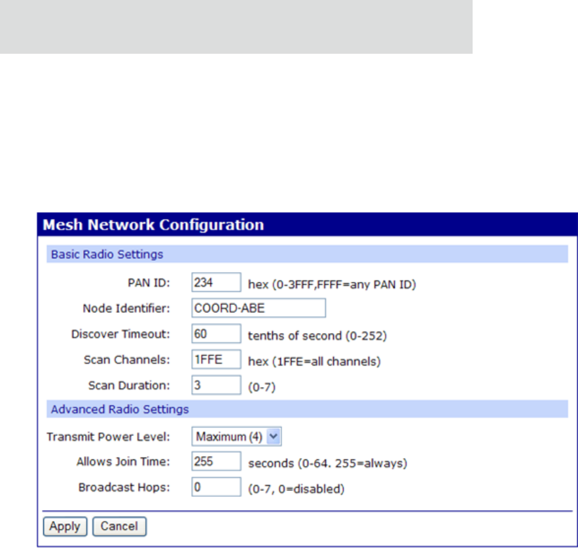Focus the PAN ID input field
Screen dimensions: 578x548
pyautogui.click(x=217, y=283)
